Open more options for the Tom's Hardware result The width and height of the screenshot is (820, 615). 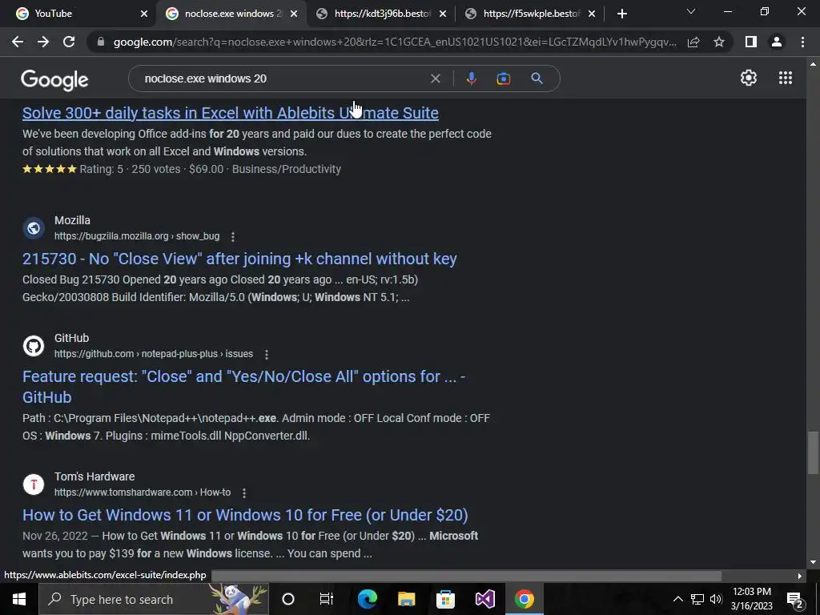pyautogui.click(x=244, y=493)
